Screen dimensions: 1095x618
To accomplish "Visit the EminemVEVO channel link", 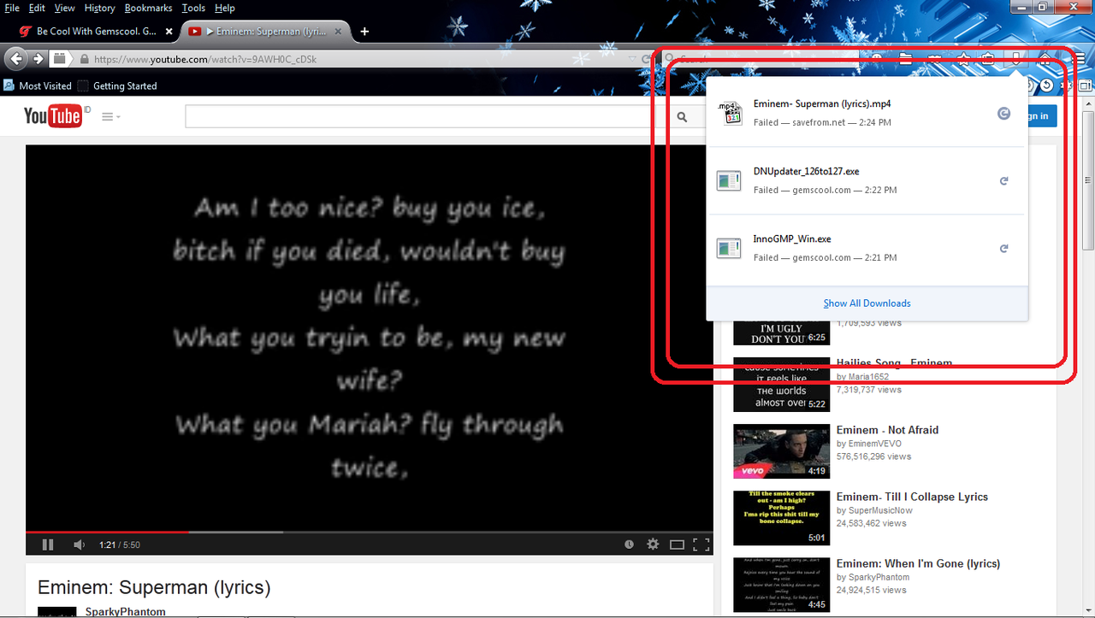I will (x=874, y=444).
